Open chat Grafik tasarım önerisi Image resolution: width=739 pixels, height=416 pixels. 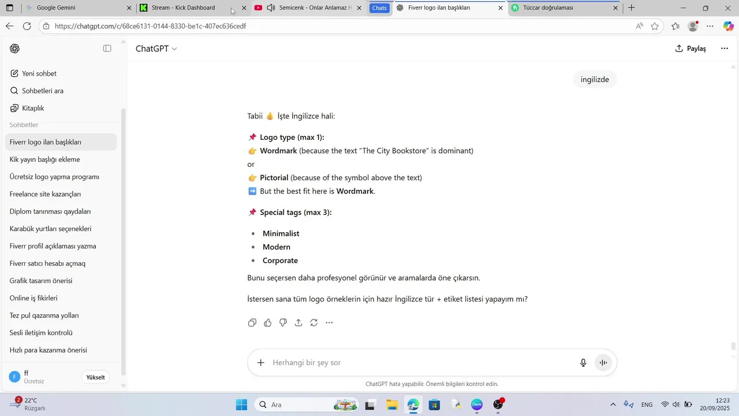coord(61,281)
